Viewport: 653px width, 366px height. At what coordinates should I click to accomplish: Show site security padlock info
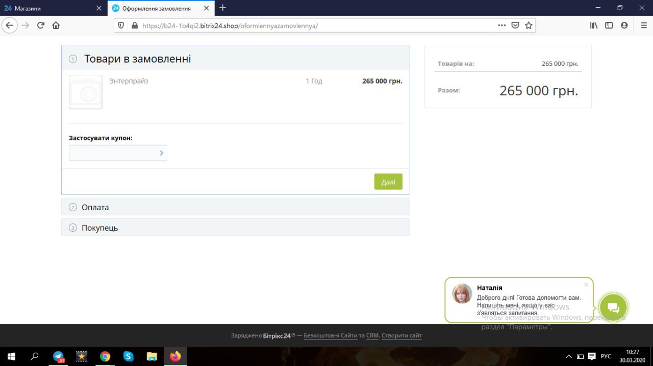click(x=135, y=25)
